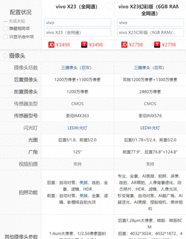The height and width of the screenshot is (239, 186).
Task: Select the 拍照功能 row label
Action: click(28, 192)
